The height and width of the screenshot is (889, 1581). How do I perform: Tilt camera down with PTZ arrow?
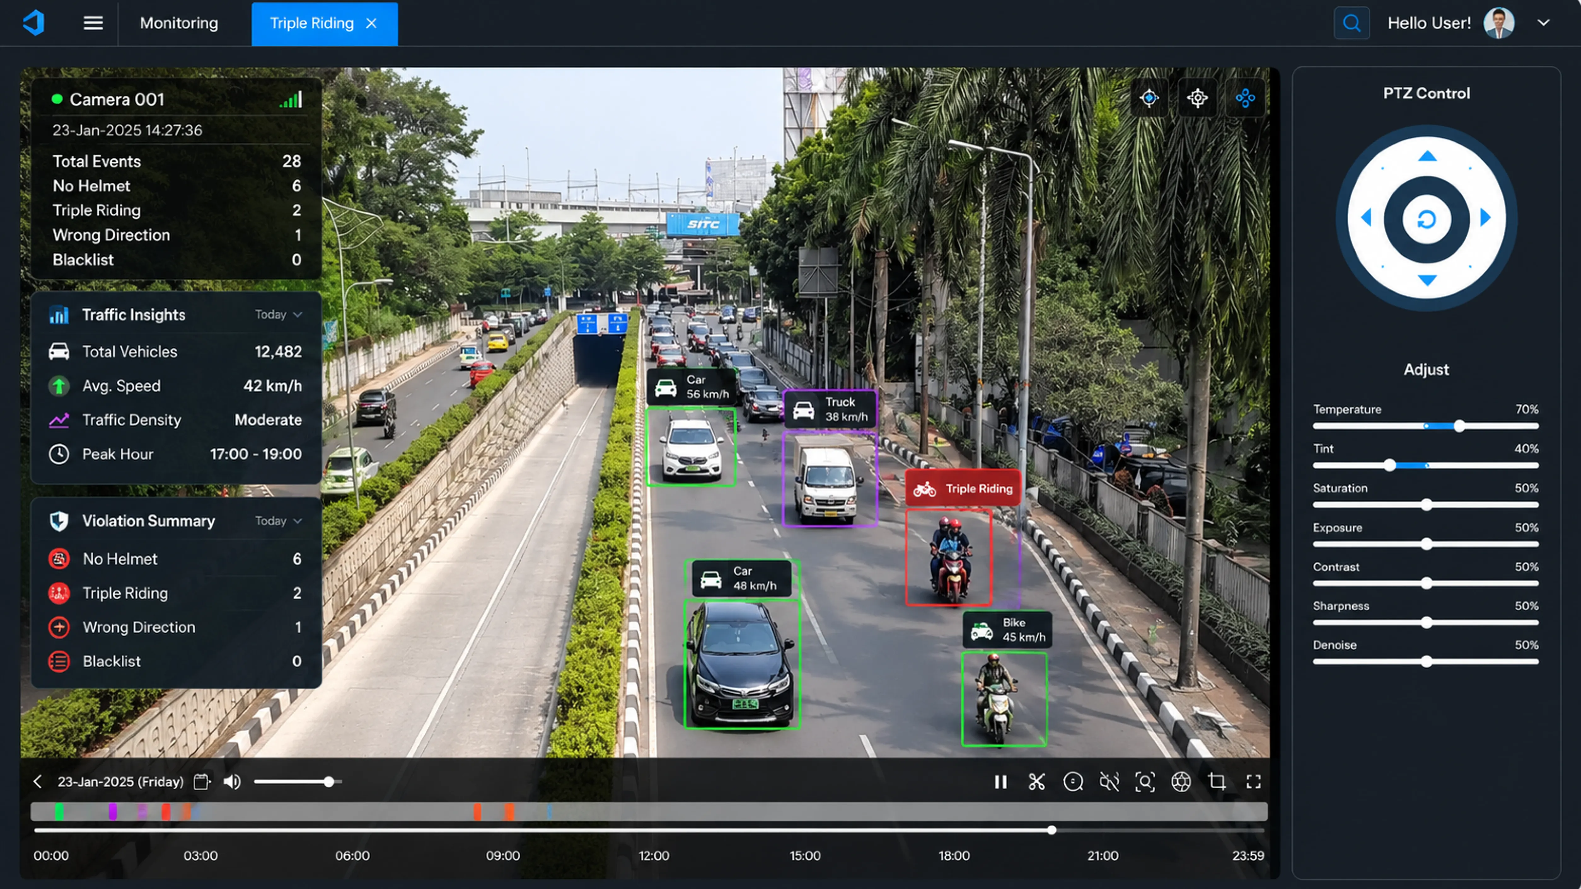(x=1427, y=280)
